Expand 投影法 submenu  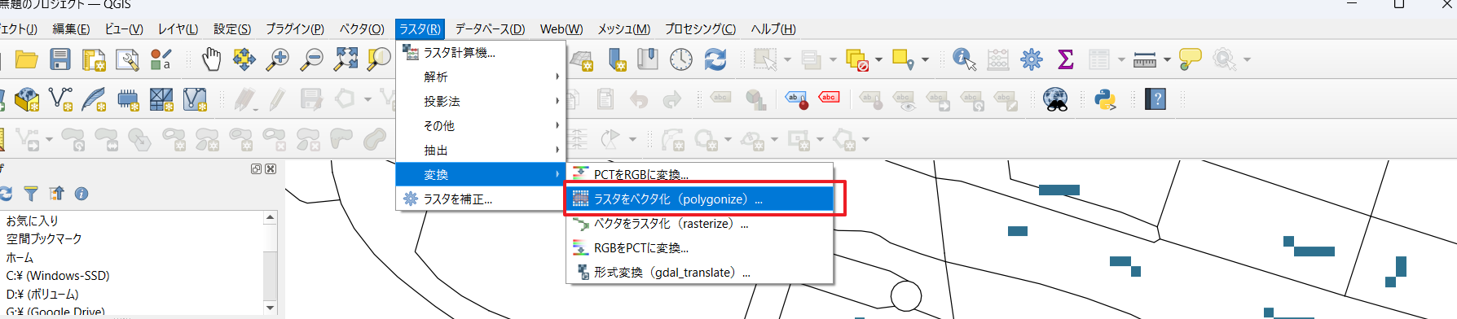tap(481, 101)
